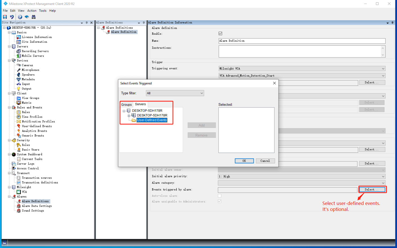Click the Matrix icon
The image size is (397, 248).
point(19,103)
